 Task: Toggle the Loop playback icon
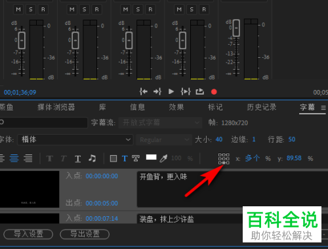(x=199, y=91)
